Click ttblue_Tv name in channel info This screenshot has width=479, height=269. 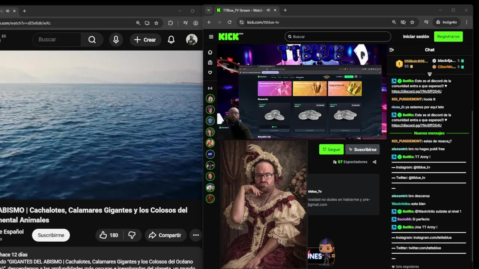pyautogui.click(x=315, y=191)
